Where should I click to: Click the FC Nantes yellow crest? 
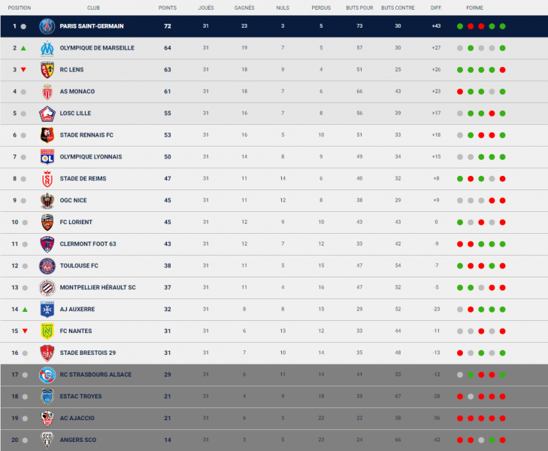point(48,331)
